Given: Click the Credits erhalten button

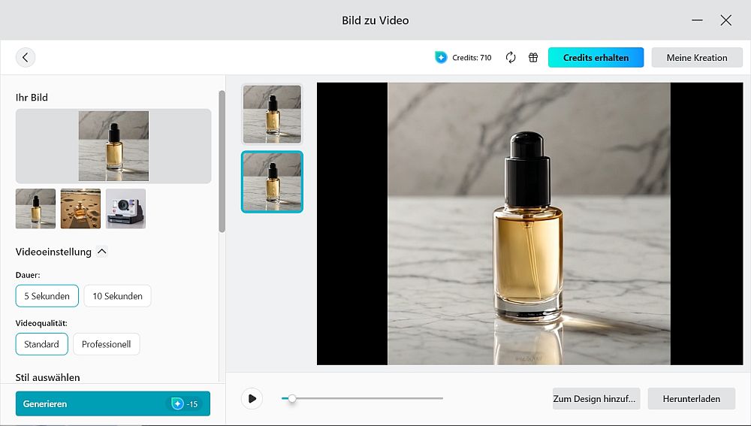Looking at the screenshot, I should pos(596,58).
